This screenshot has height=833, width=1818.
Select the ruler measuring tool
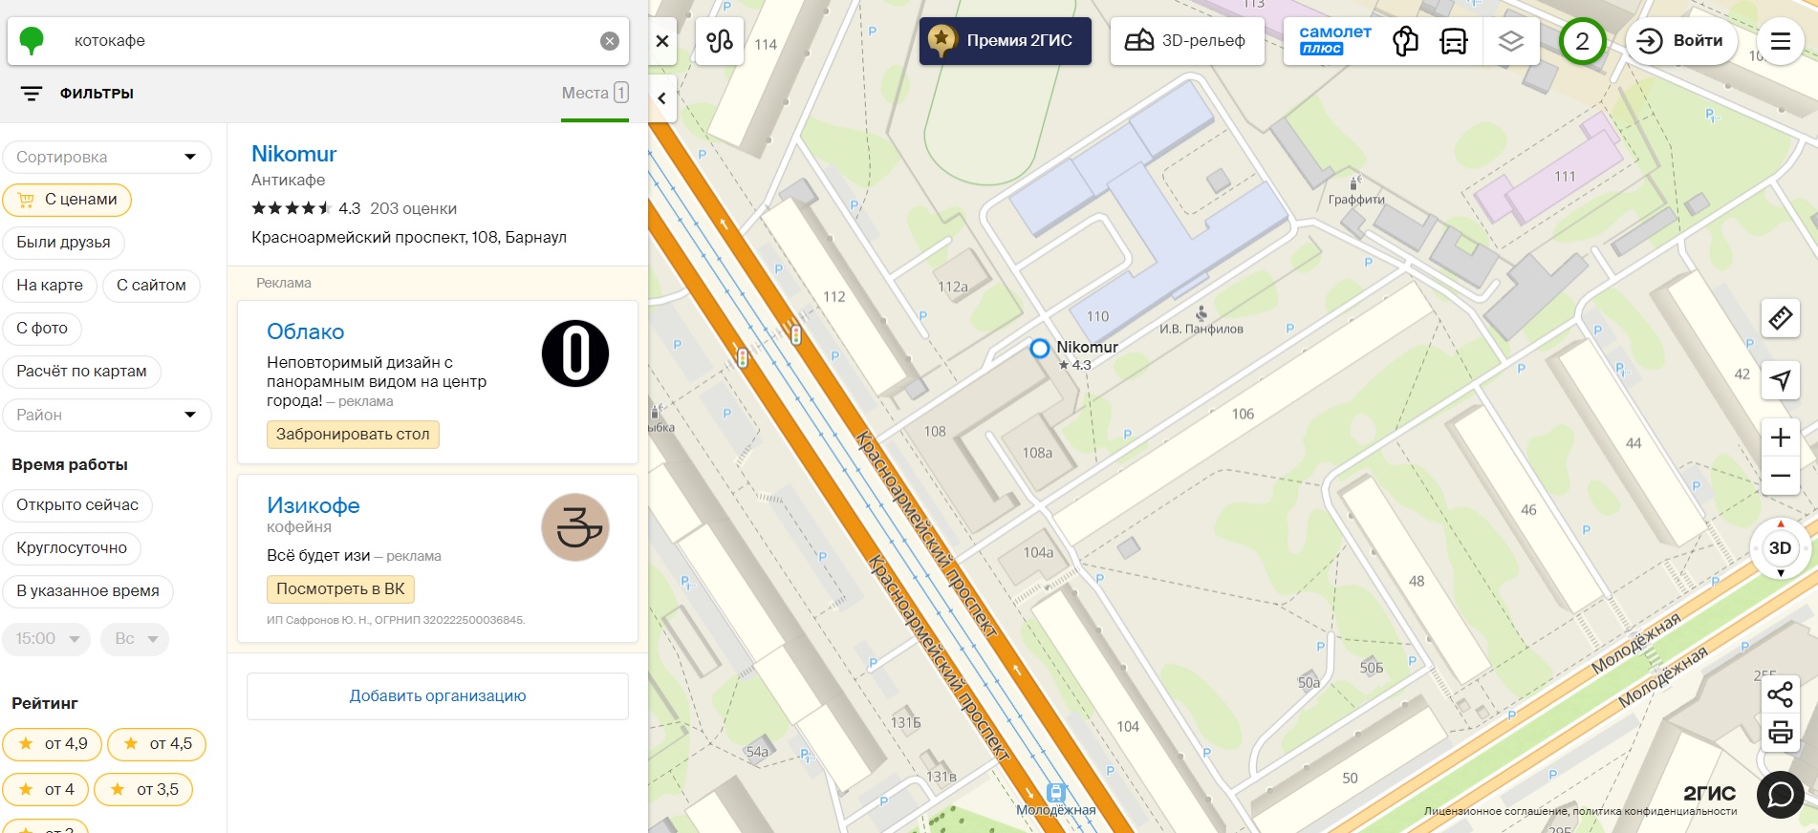tap(1780, 318)
